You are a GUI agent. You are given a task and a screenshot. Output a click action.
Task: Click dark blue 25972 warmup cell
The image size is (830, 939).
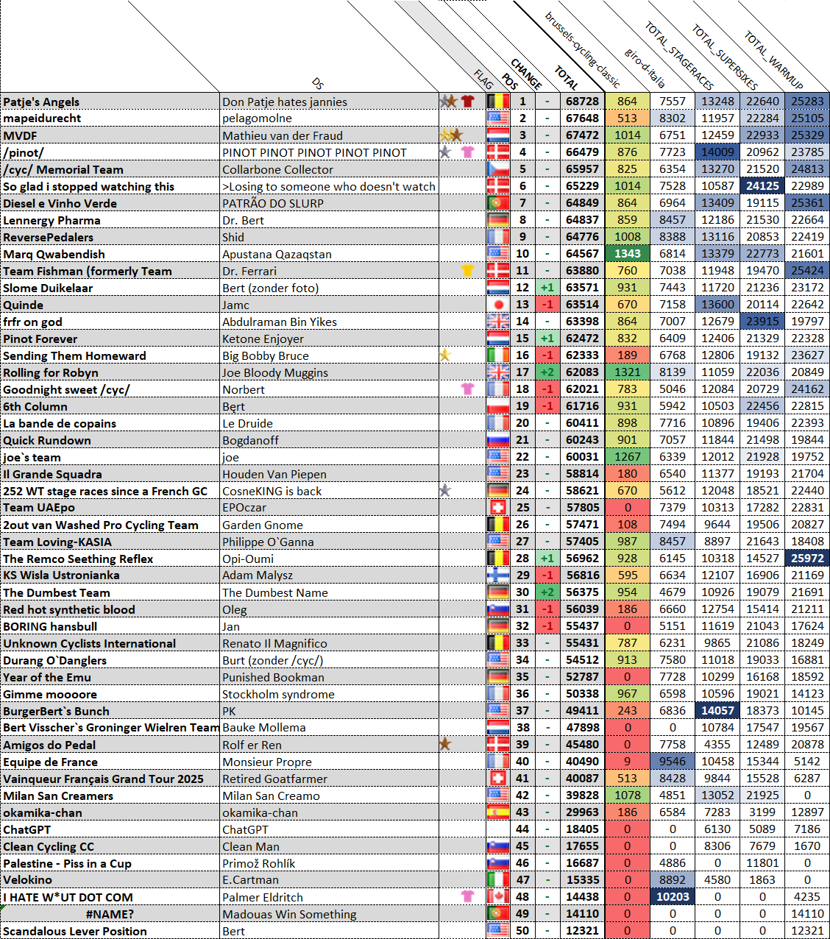click(x=807, y=559)
